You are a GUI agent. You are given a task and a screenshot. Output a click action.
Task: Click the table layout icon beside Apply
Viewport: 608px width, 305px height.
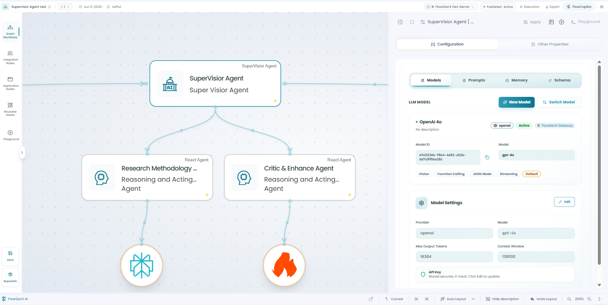[551, 22]
